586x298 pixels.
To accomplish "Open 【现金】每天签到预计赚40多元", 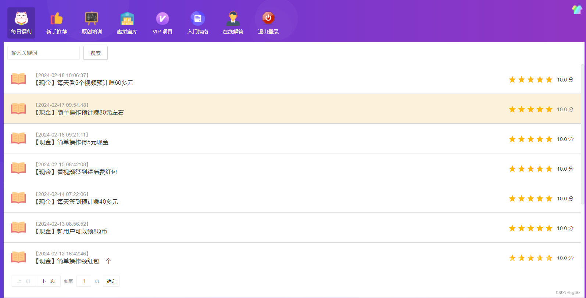I will coord(76,202).
